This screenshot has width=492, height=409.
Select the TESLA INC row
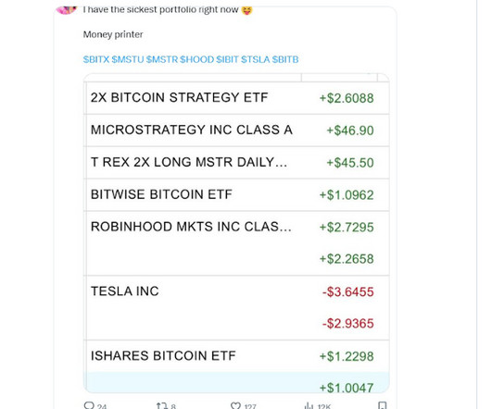236,308
